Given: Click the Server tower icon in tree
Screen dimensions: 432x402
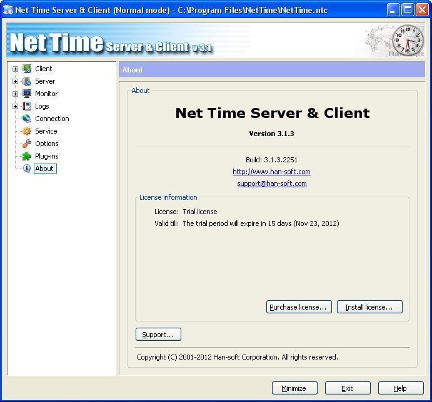Looking at the screenshot, I should pyautogui.click(x=27, y=81).
